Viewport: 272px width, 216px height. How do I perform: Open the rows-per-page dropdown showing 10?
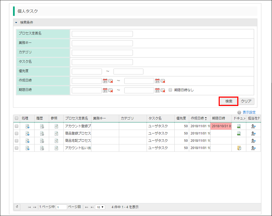[x=100, y=207]
